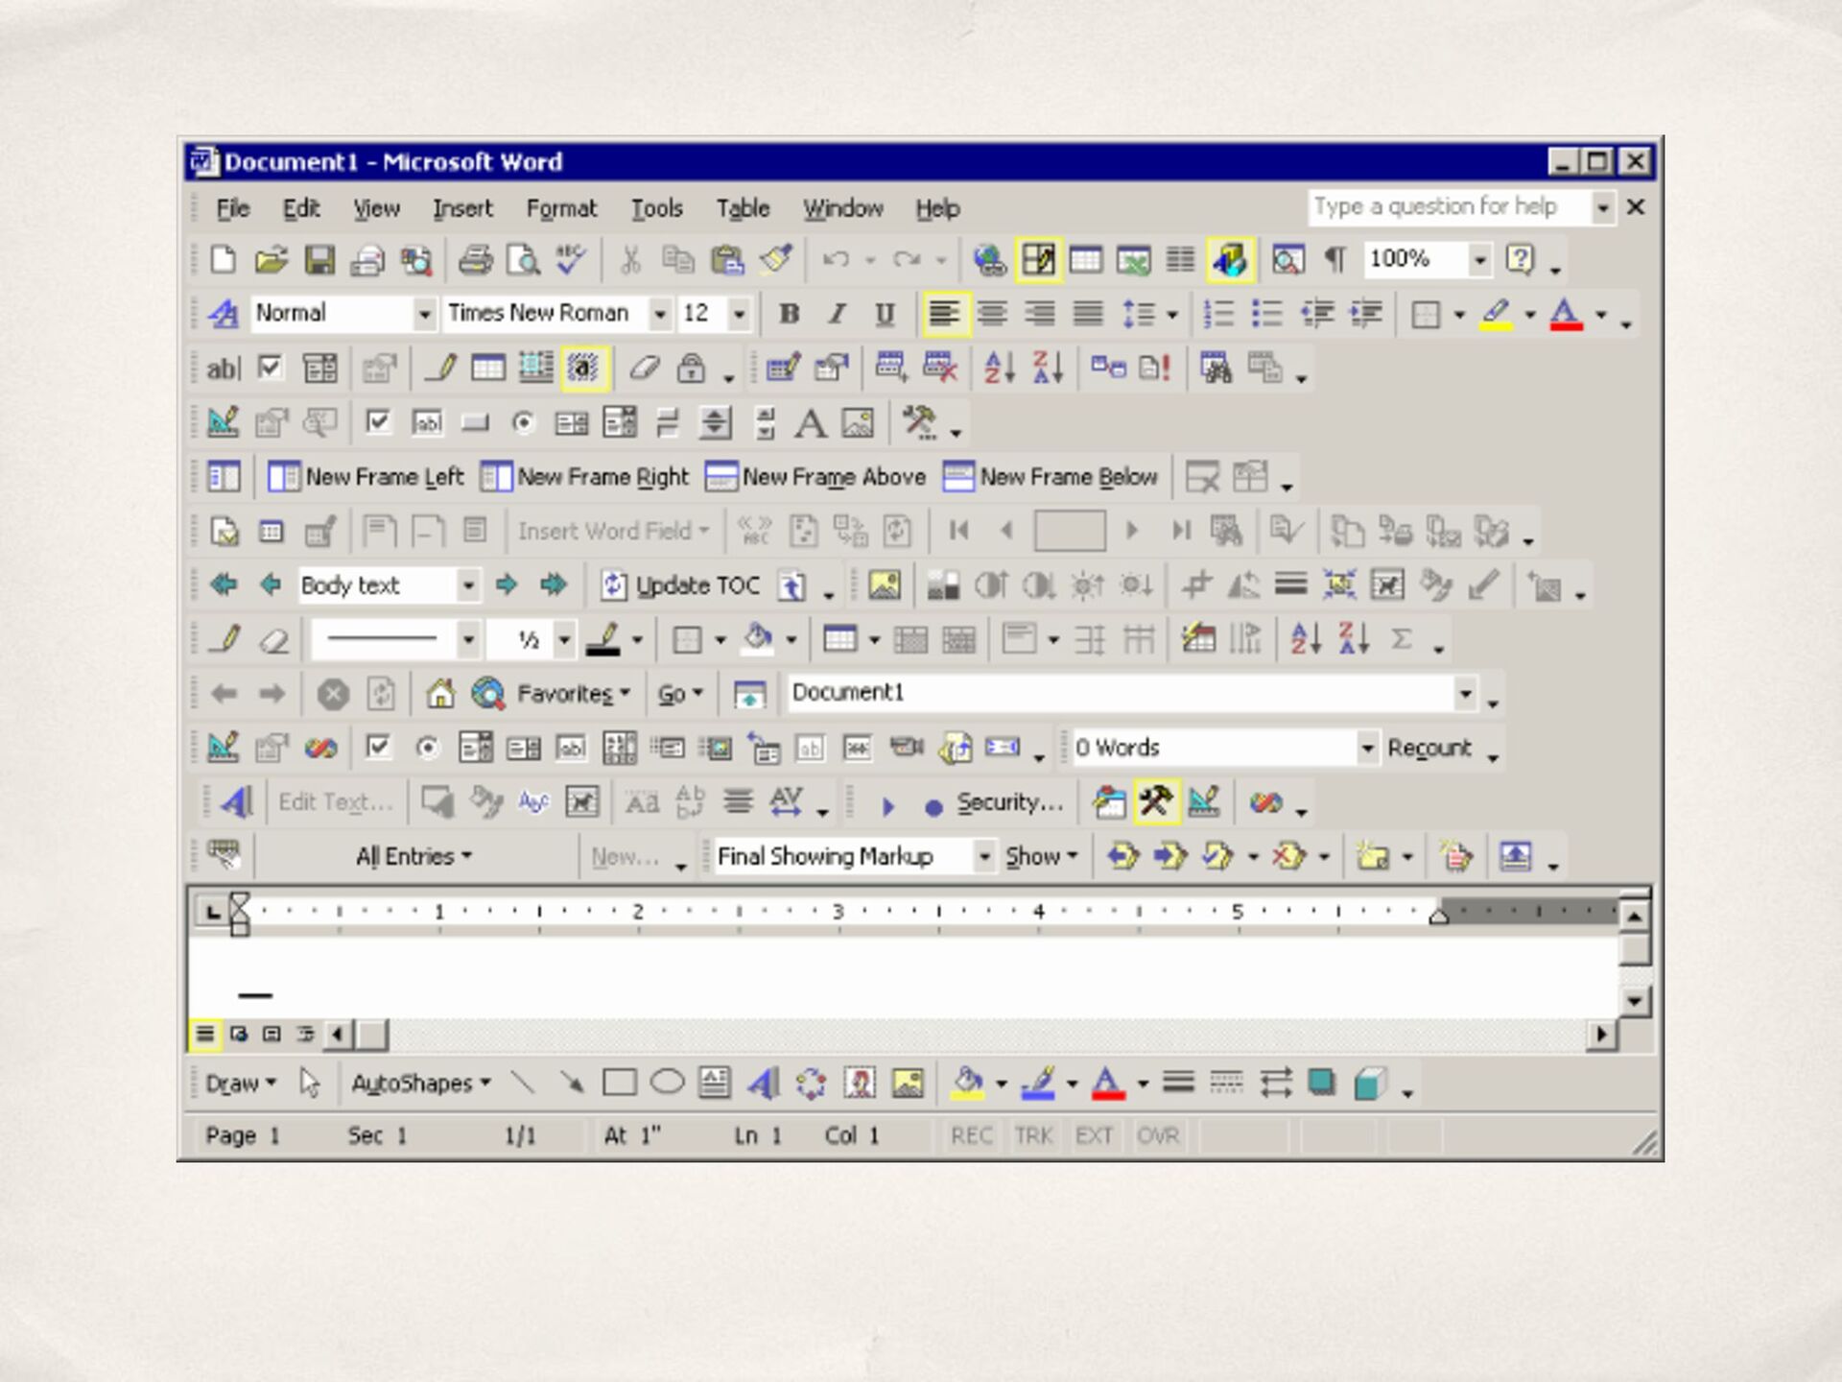
Task: Click Favorites on the Web toolbar
Action: (574, 693)
